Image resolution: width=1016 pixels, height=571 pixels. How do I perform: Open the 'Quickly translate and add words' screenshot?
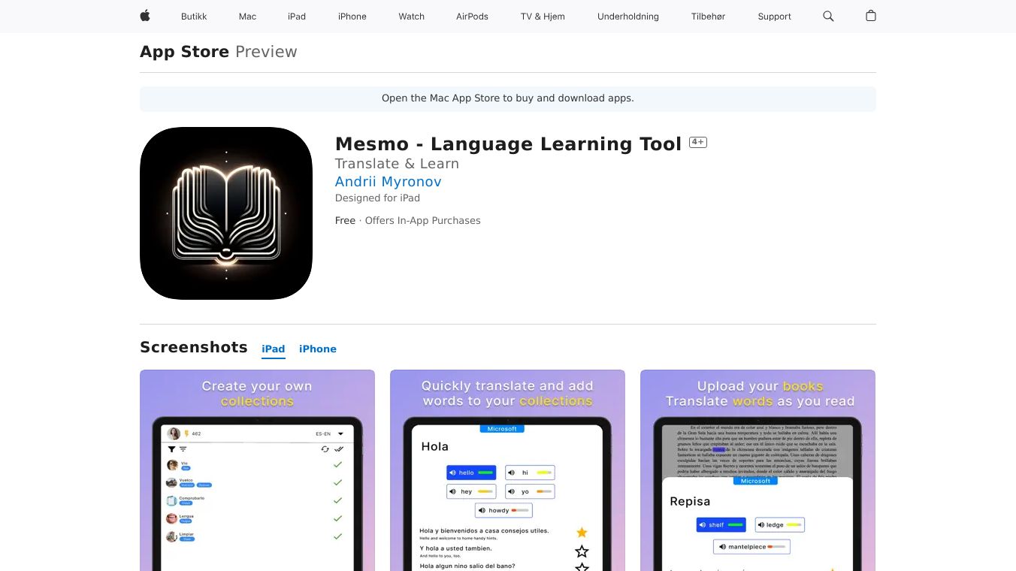(x=507, y=470)
